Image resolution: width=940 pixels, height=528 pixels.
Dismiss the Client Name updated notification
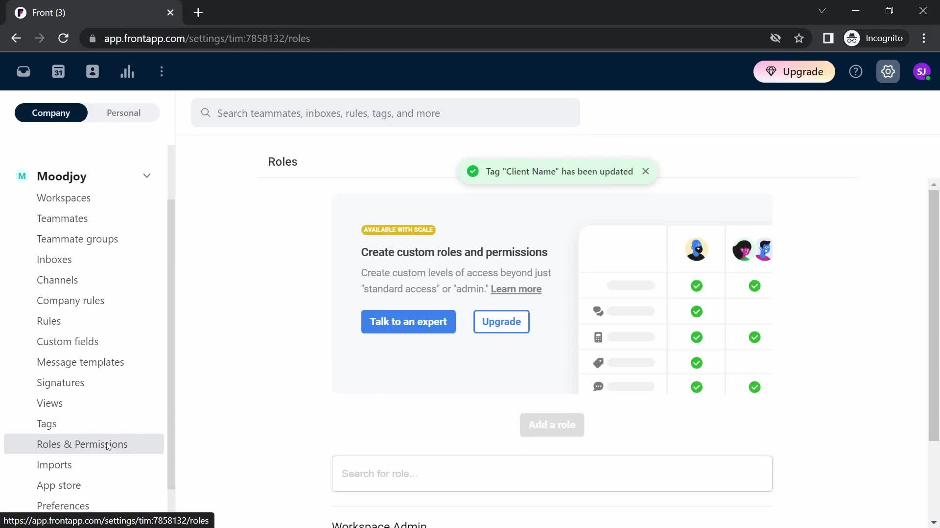(x=646, y=171)
